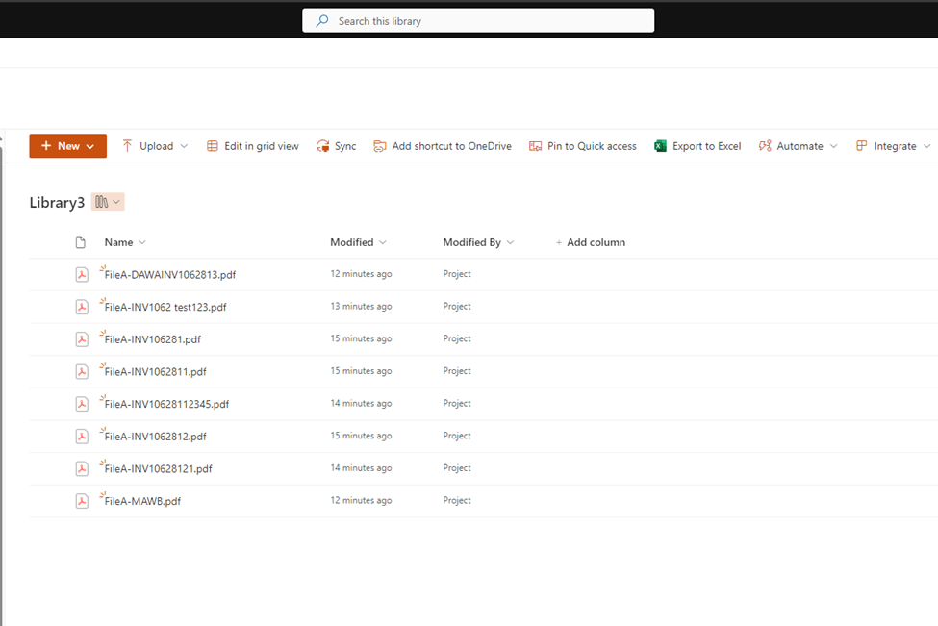The height and width of the screenshot is (626, 938).
Task: Open the Modified By column dropdown
Action: pos(510,242)
